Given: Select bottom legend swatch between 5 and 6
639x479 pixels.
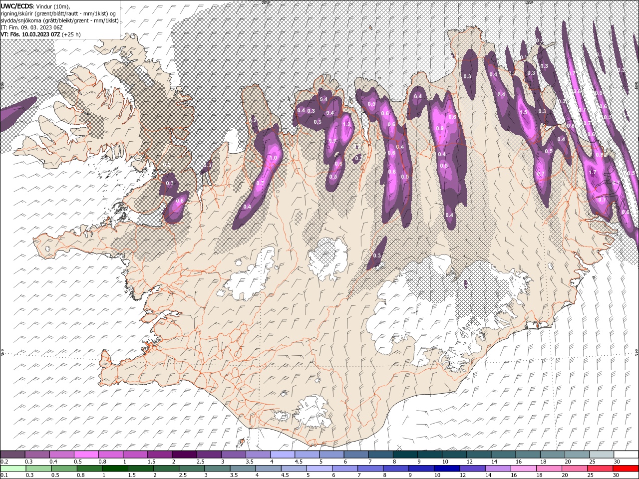Looking at the screenshot, I should click(x=319, y=468).
